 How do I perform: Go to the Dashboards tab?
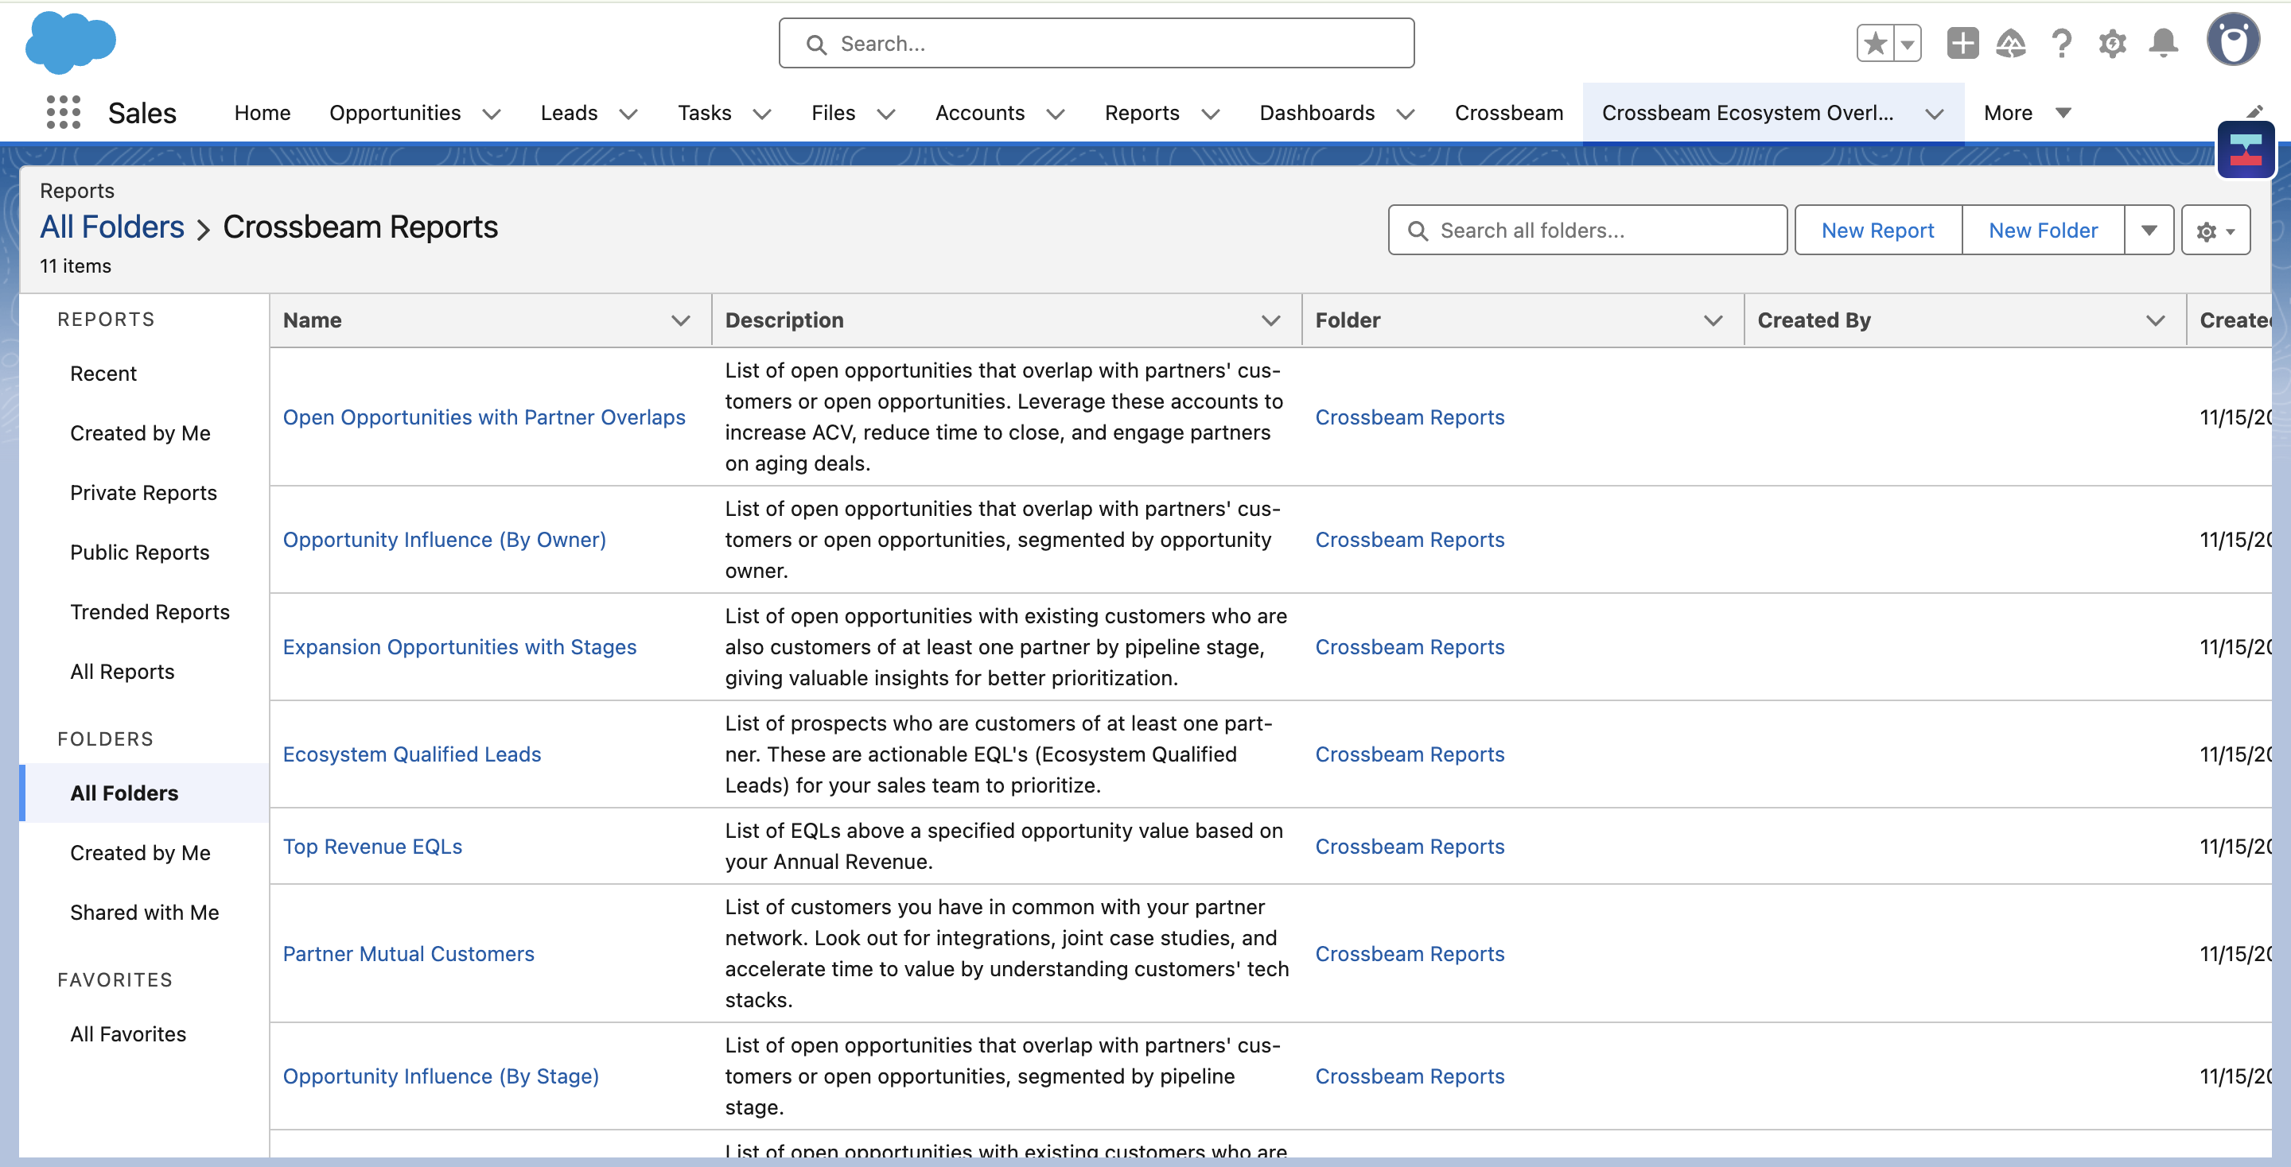(1317, 113)
